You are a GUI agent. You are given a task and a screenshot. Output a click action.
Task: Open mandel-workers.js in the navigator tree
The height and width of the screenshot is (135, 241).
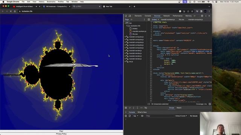139,31
